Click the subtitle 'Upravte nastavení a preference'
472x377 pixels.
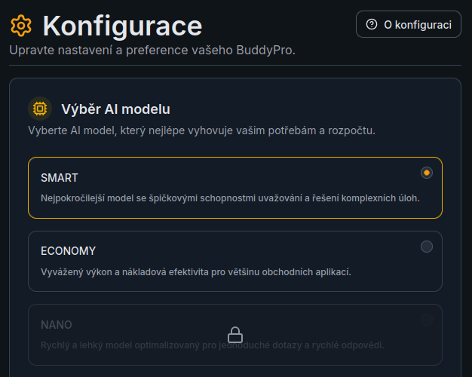pos(152,51)
